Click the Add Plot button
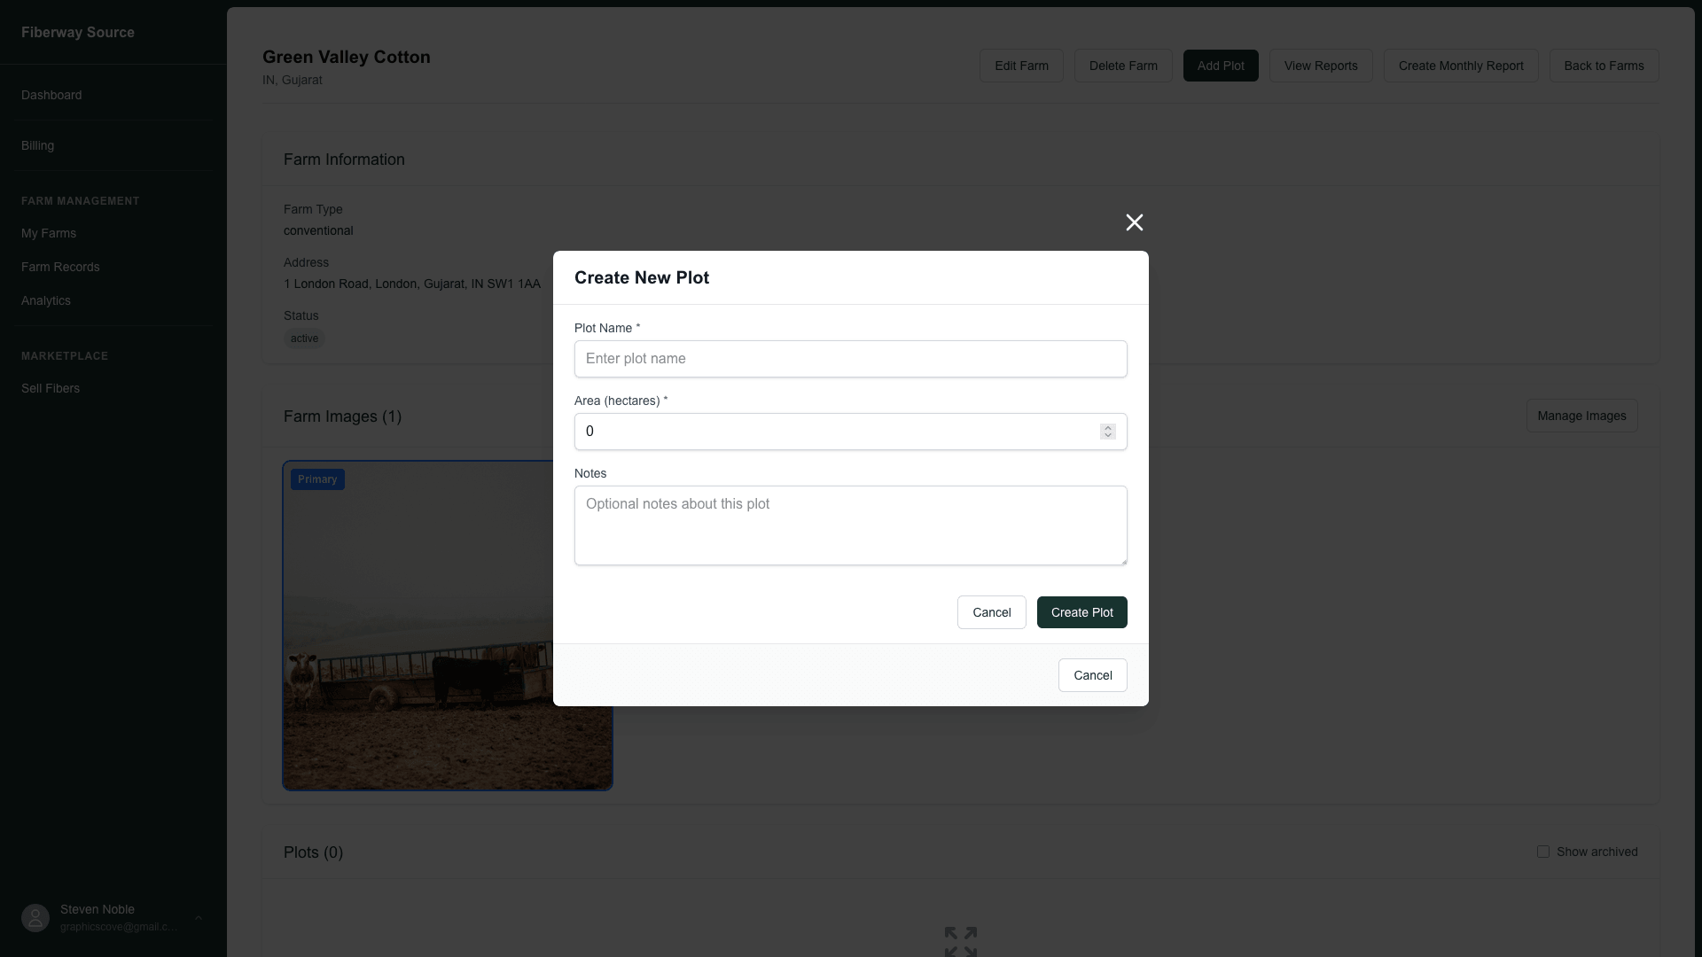 pos(1221,66)
